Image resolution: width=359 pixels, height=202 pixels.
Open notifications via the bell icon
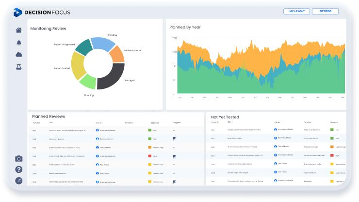pyautogui.click(x=19, y=43)
